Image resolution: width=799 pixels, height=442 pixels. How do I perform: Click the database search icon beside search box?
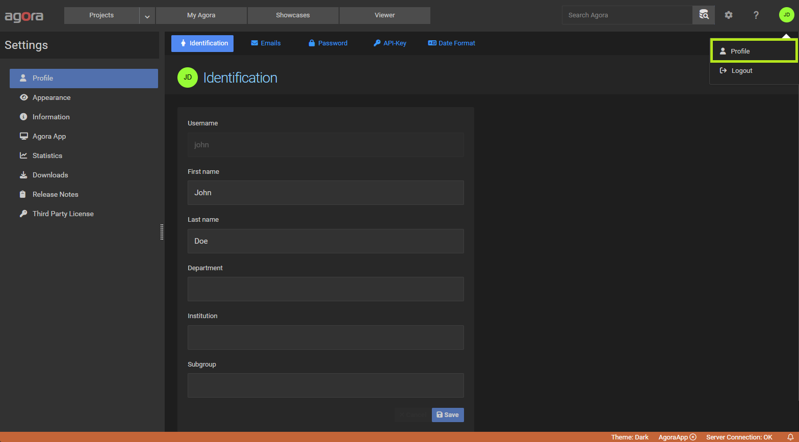click(x=704, y=15)
